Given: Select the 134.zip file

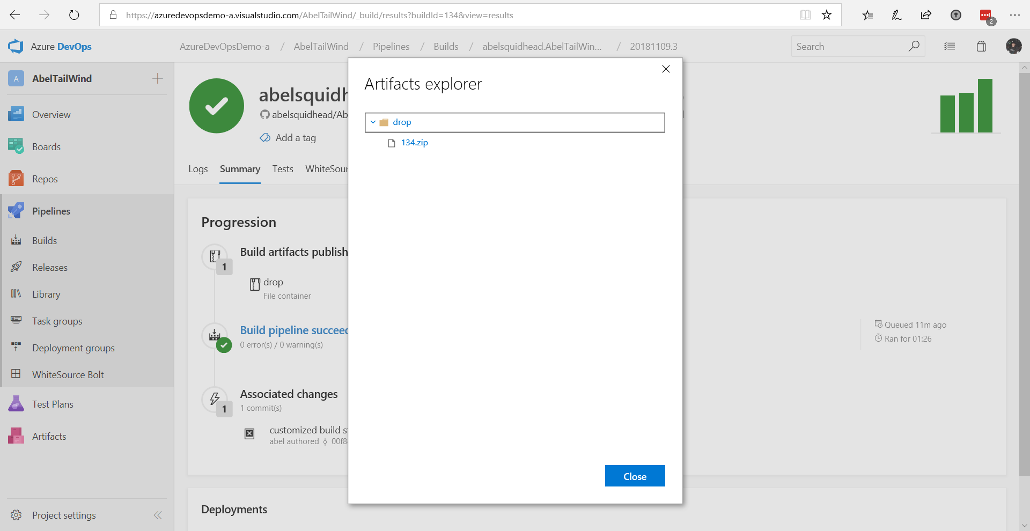Looking at the screenshot, I should click(414, 143).
